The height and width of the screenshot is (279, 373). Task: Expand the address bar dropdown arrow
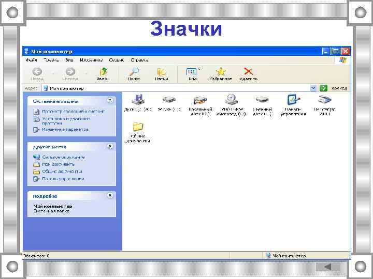click(x=313, y=88)
